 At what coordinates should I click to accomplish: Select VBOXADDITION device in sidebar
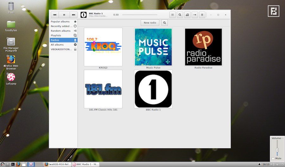63,49
